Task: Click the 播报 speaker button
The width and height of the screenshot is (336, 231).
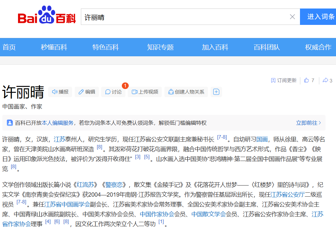Action: 60,92
